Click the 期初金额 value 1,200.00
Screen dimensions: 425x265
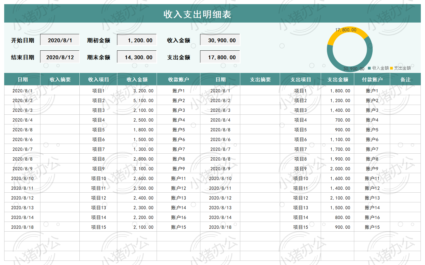point(137,40)
